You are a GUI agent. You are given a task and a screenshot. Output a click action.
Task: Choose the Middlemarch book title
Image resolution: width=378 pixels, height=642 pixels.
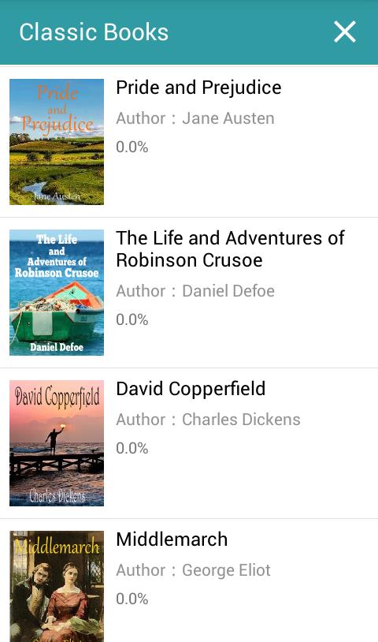click(x=172, y=539)
